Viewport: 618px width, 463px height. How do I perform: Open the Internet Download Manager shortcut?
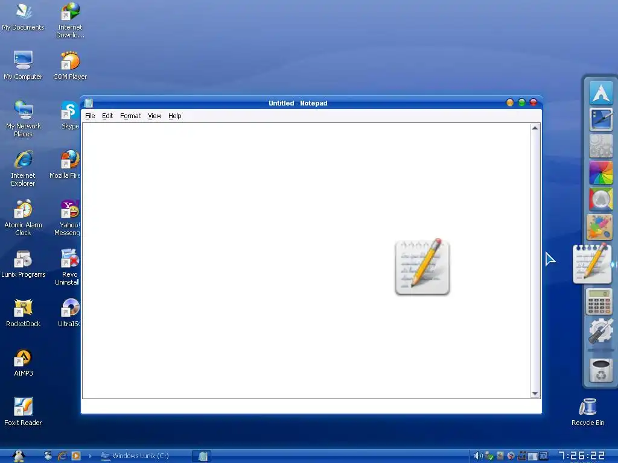70,20
